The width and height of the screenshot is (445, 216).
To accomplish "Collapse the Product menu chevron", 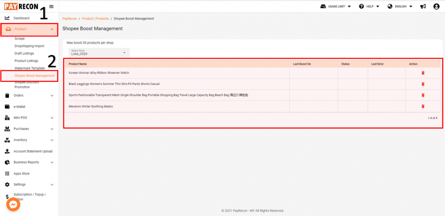I will pyautogui.click(x=52, y=29).
